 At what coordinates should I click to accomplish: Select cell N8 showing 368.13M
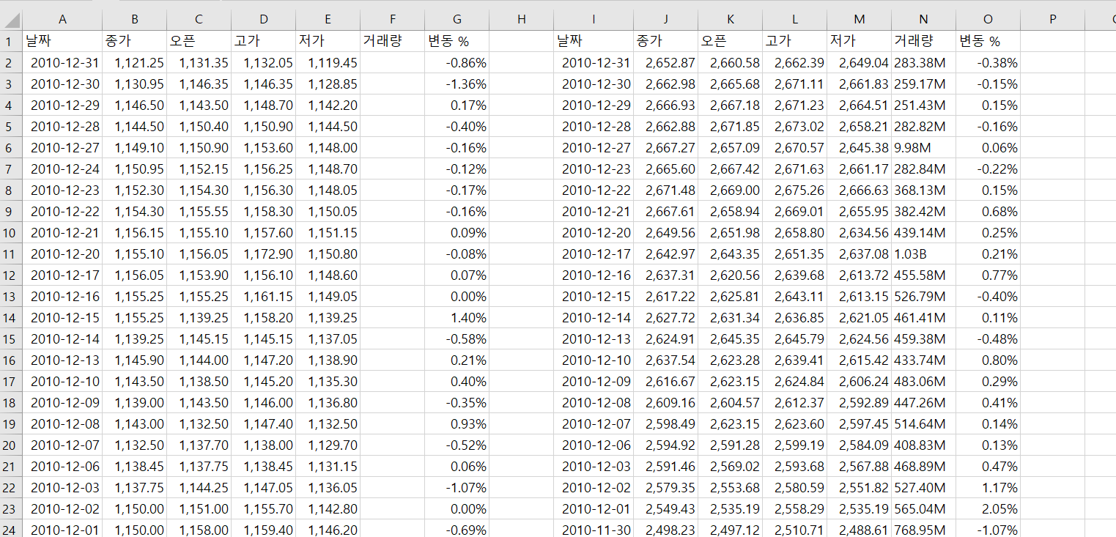(923, 190)
